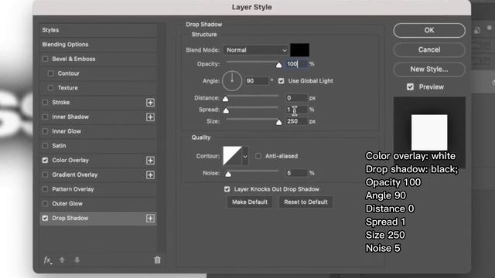
Task: Click Noise slider handle
Action: (228, 174)
